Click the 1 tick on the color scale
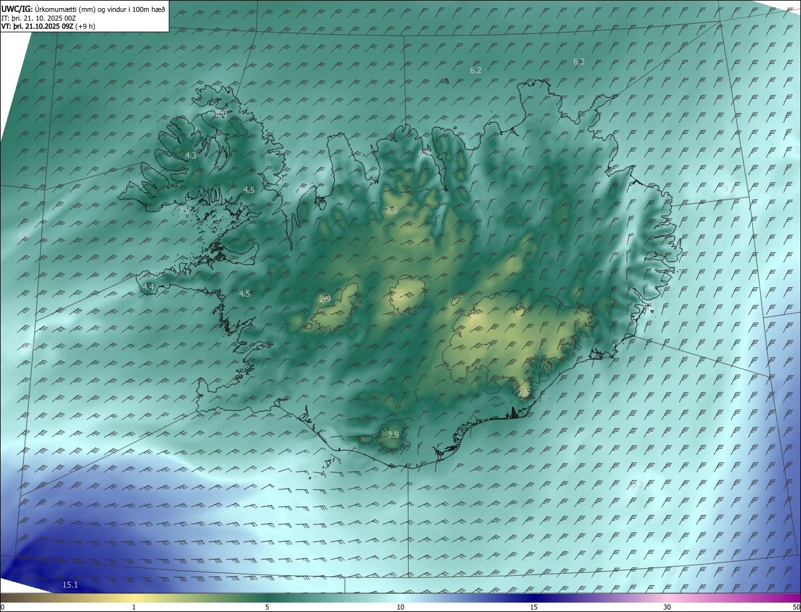Screen dimensions: 801x612 pyautogui.click(x=134, y=607)
